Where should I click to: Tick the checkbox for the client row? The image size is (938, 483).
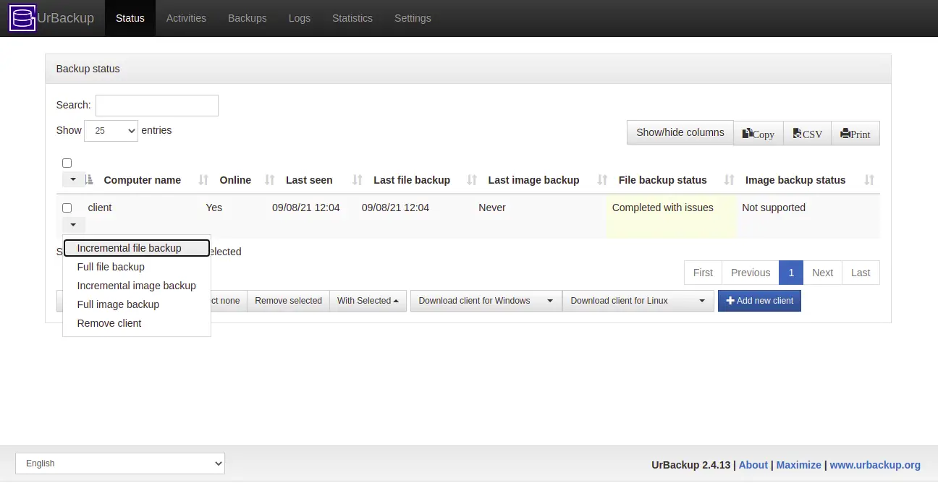tap(67, 208)
